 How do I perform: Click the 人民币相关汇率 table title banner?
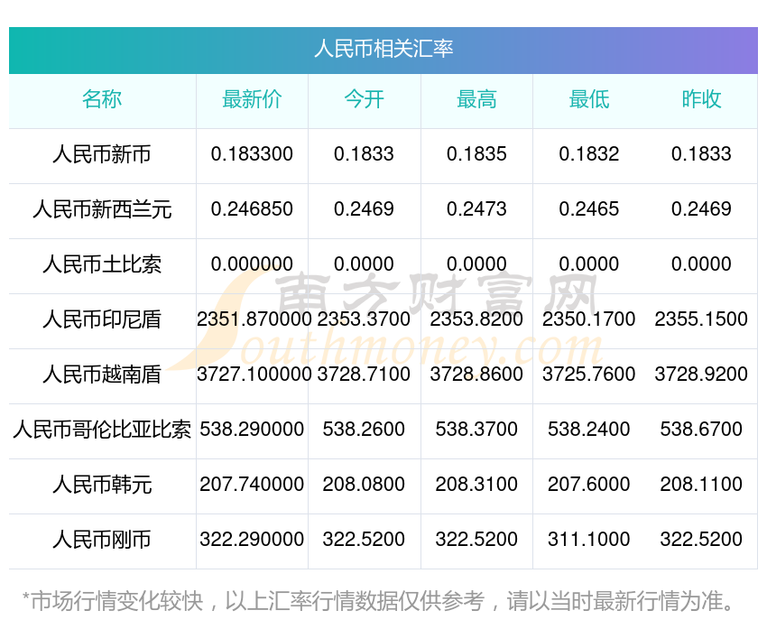click(x=383, y=49)
